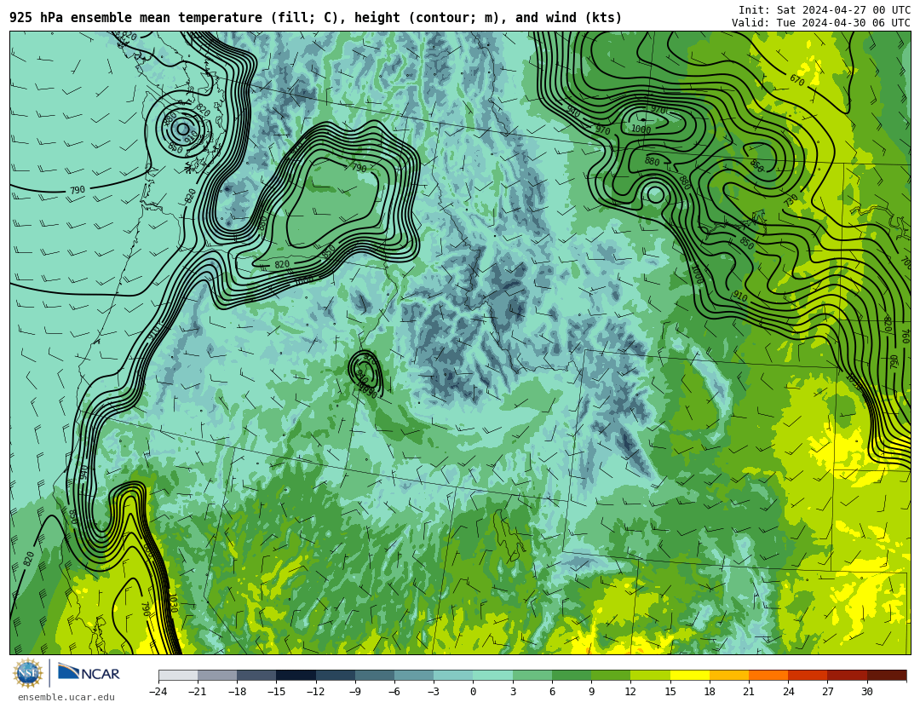Pick the dark brown above-30 colorbar swatch
This screenshot has height=708, width=920.
(x=887, y=675)
